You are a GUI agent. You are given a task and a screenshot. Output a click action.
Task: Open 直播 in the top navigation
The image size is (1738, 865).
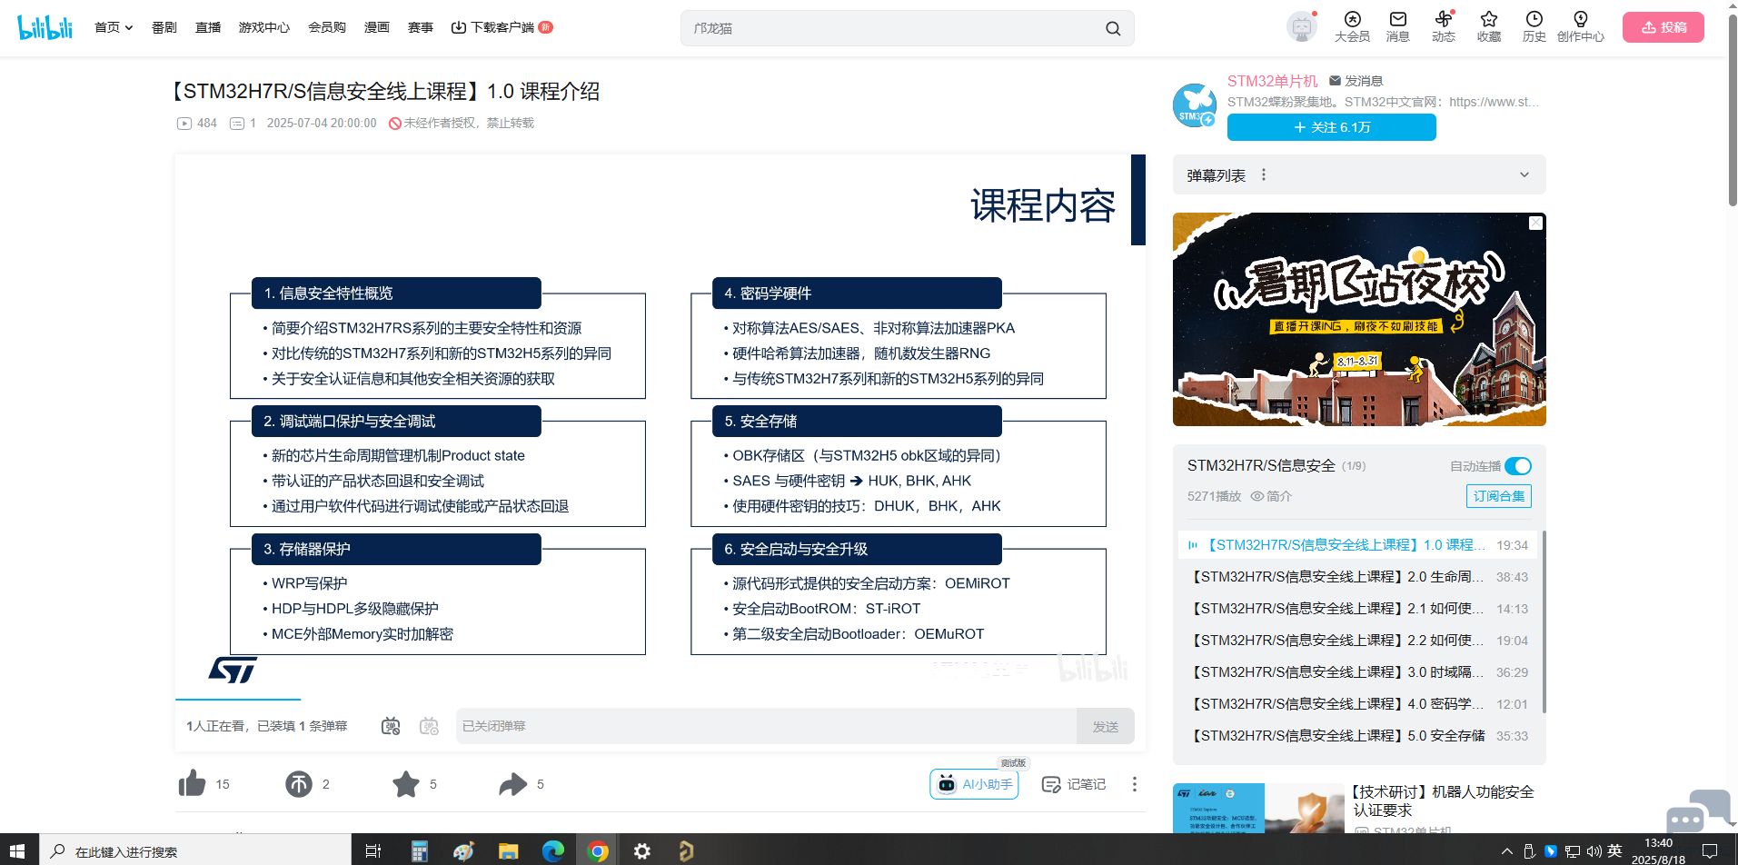(x=208, y=27)
